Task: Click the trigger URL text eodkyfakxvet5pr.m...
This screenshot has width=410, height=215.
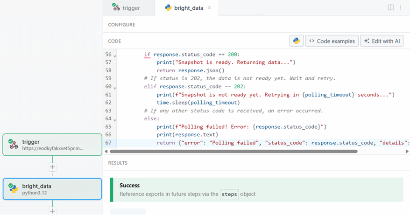Action: tap(53, 148)
